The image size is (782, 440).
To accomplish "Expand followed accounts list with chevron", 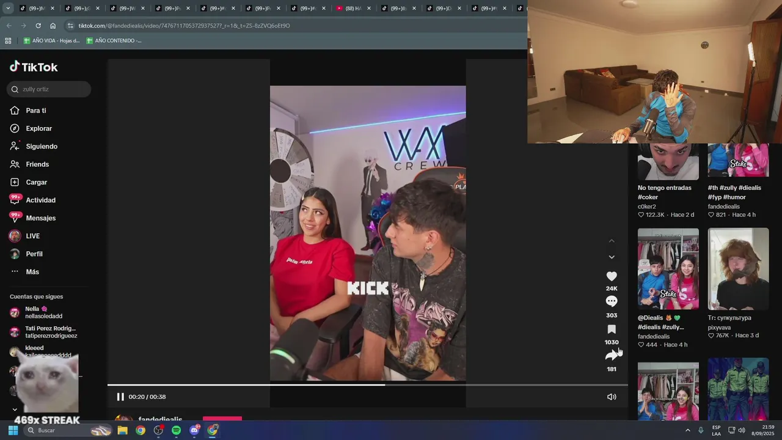I will click(x=15, y=409).
